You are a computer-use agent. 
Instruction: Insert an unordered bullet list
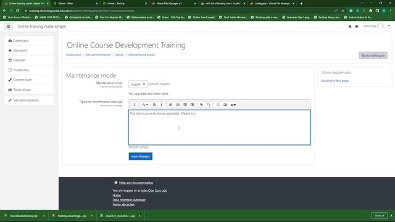(x=170, y=105)
